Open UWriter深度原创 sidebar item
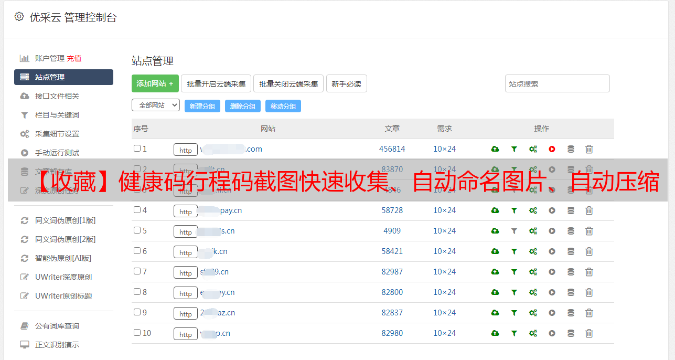The height and width of the screenshot is (360, 675). [x=63, y=277]
